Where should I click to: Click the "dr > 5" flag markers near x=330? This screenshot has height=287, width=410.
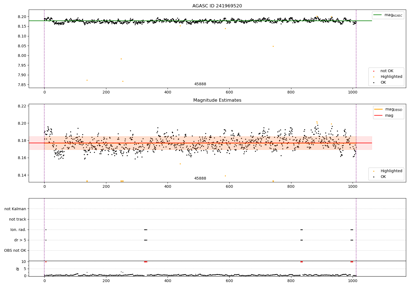146,240
